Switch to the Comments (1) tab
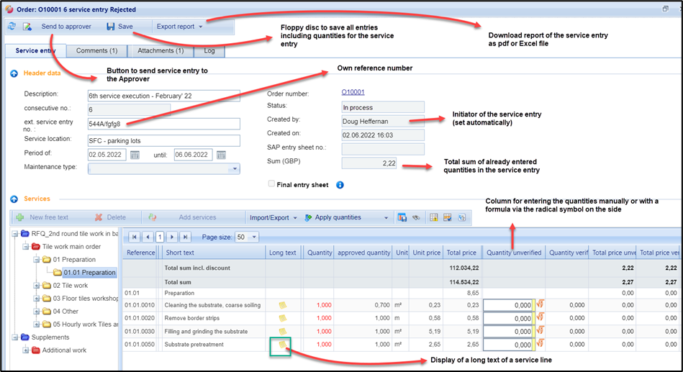 tap(96, 51)
